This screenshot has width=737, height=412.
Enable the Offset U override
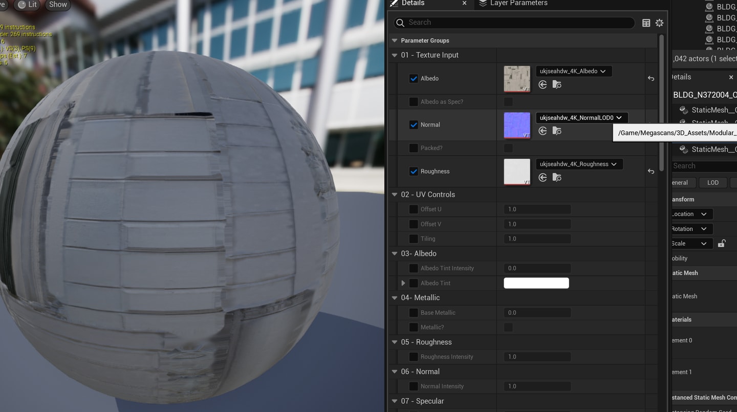coord(414,209)
